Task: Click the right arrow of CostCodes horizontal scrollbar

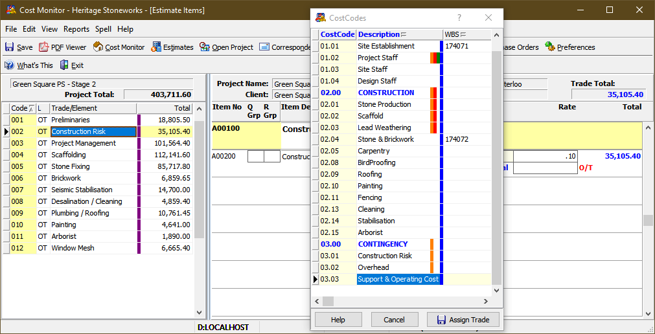Action: coord(486,301)
